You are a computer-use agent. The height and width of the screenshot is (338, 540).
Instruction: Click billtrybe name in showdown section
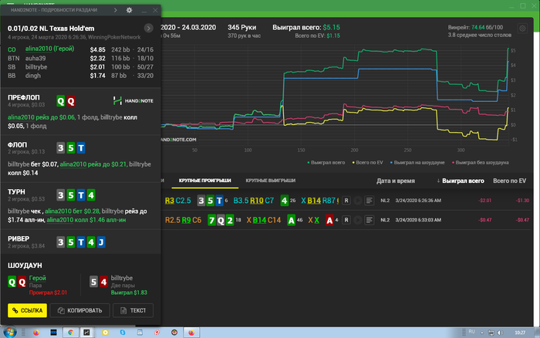point(122,278)
